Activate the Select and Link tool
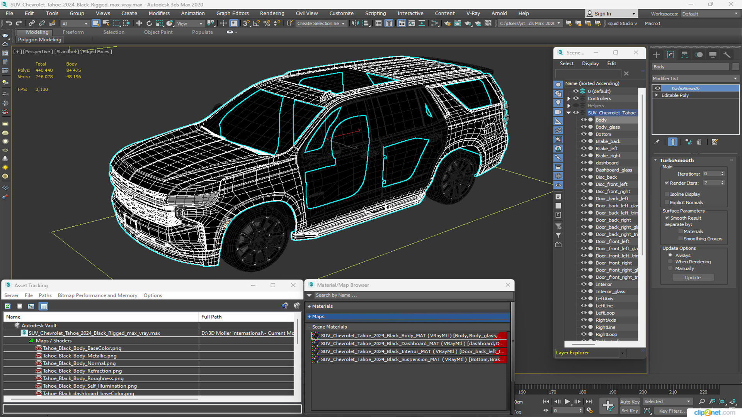This screenshot has height=417, width=742. pyautogui.click(x=32, y=24)
